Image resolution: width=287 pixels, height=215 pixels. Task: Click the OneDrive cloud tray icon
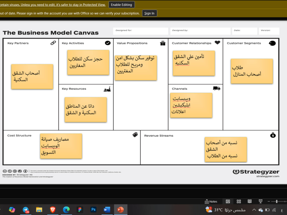tap(261, 210)
